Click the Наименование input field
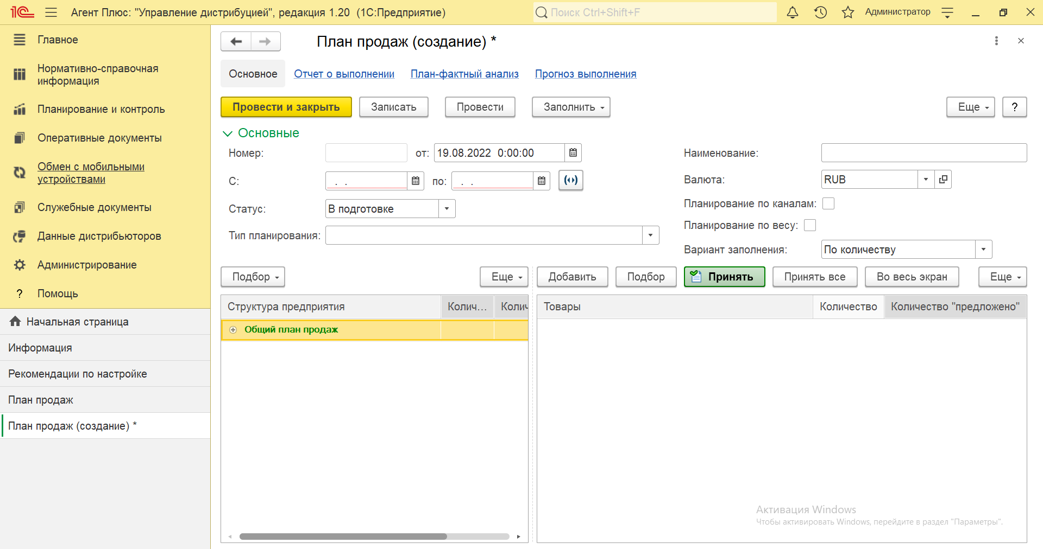Viewport: 1043px width, 549px height. pyautogui.click(x=924, y=153)
